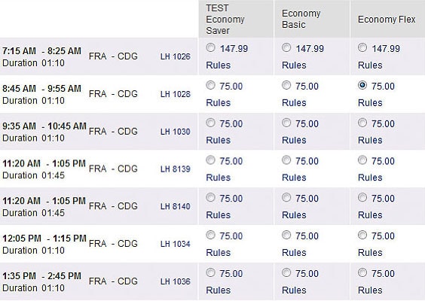
Task: Select Economy Basic fare for LH 1034
Action: [286, 235]
